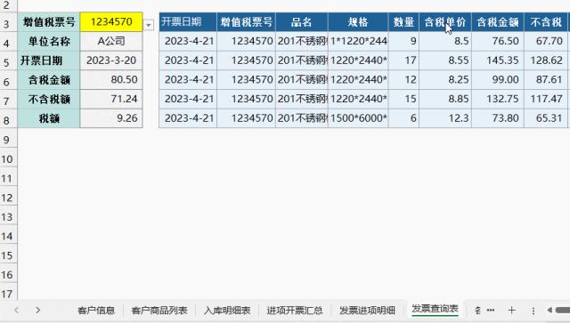This screenshot has width=570, height=323.
Task: Select the A公司 company name cell
Action: (111, 41)
